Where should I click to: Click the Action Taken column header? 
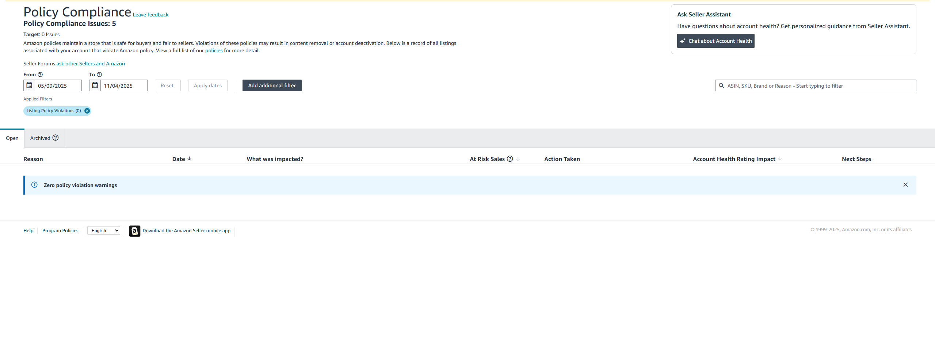pos(562,159)
